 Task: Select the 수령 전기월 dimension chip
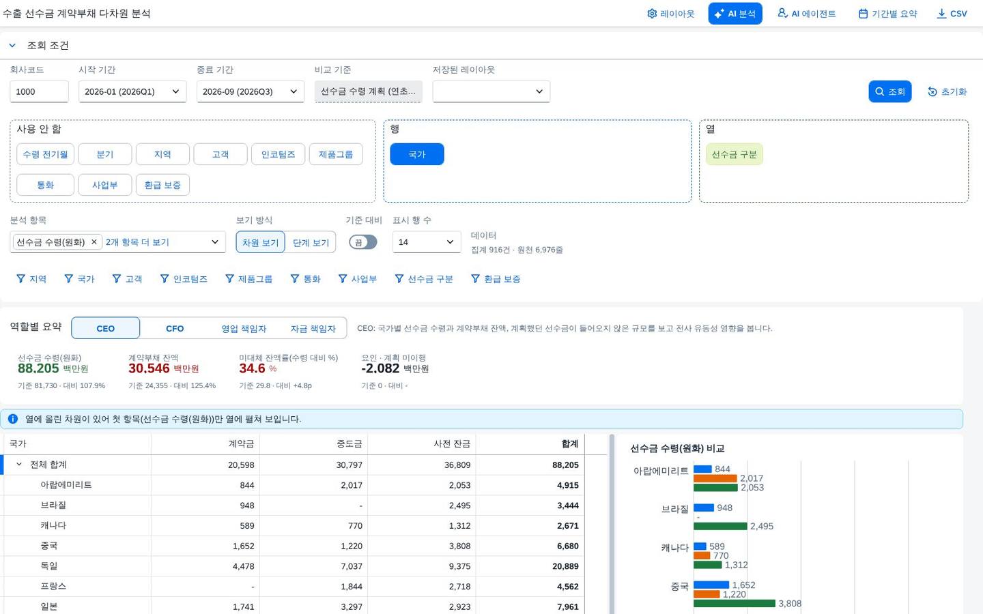click(45, 154)
